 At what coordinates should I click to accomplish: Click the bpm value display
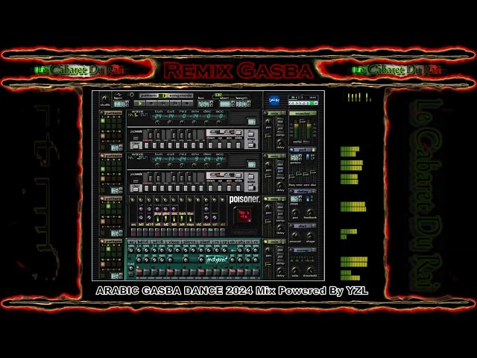tap(119, 104)
